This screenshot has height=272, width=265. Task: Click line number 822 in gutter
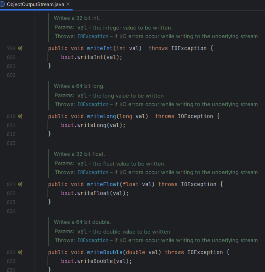(11, 193)
